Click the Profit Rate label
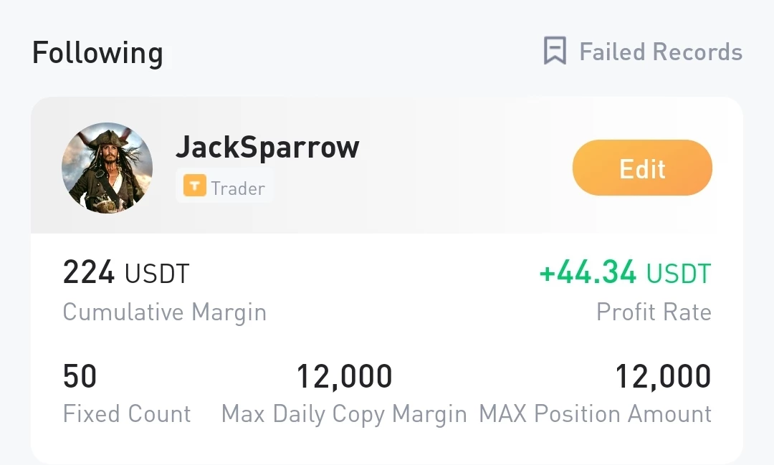Image resolution: width=774 pixels, height=465 pixels. (x=654, y=312)
